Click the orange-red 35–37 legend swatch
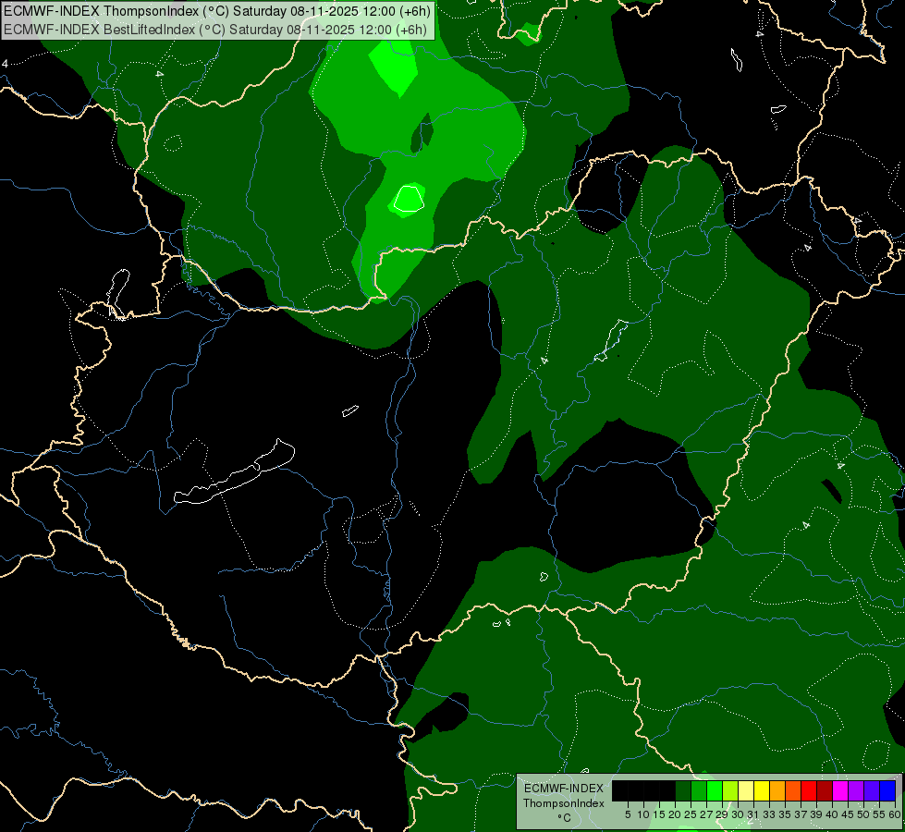The width and height of the screenshot is (905, 832). [793, 791]
